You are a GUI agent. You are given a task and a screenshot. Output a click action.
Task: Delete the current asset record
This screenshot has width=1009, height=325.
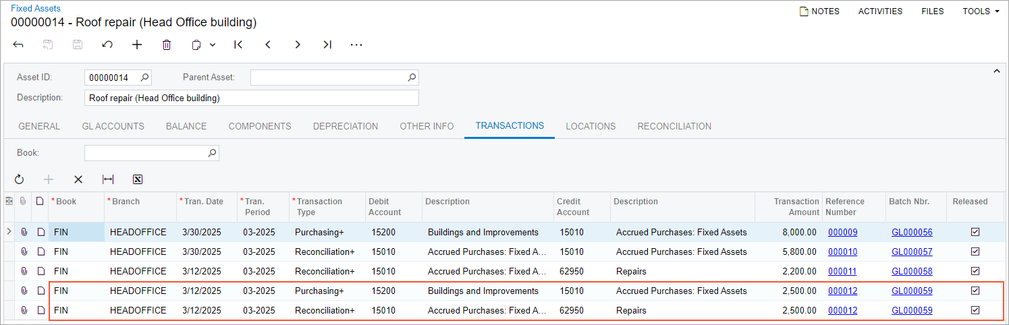[x=167, y=45]
